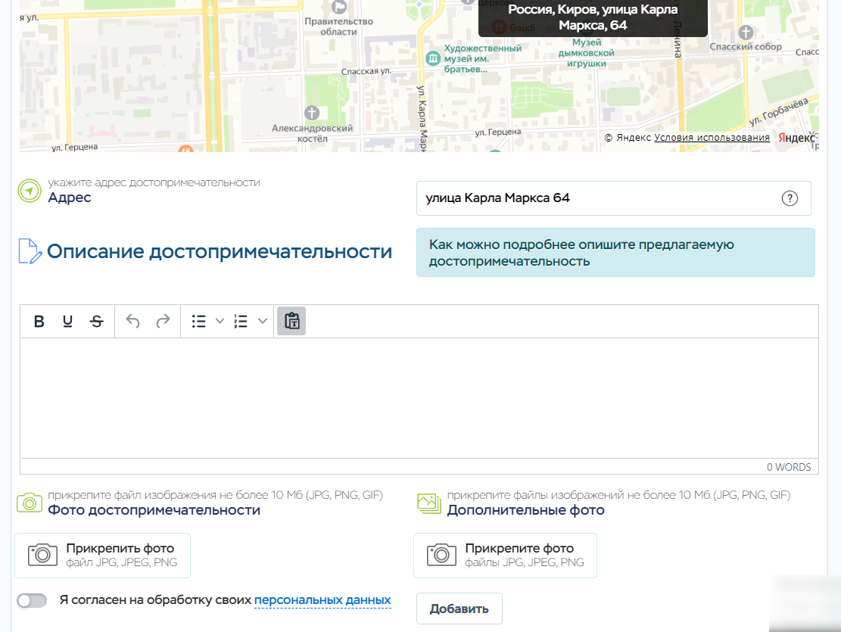Toggle paste as plain text button
This screenshot has height=632, width=841.
pos(291,322)
